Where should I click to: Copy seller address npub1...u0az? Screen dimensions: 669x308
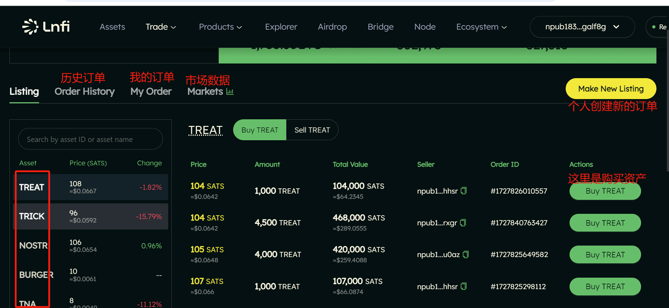466,255
